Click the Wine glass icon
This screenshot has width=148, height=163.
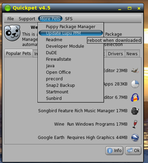click(x=135, y=124)
